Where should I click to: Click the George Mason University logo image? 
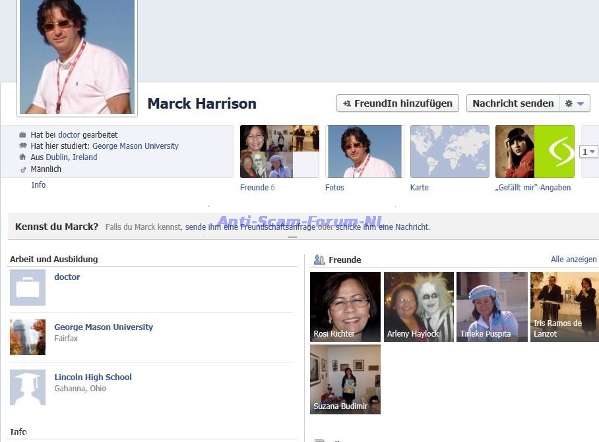(28, 337)
